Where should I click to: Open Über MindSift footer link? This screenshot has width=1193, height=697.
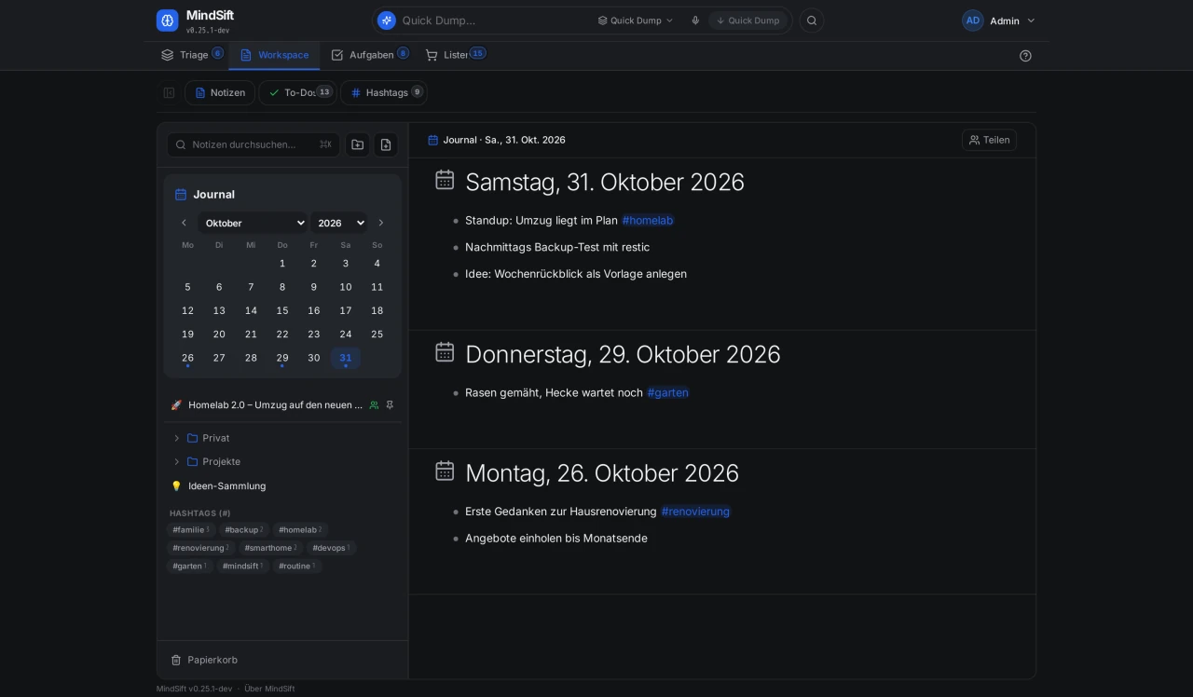(x=269, y=689)
